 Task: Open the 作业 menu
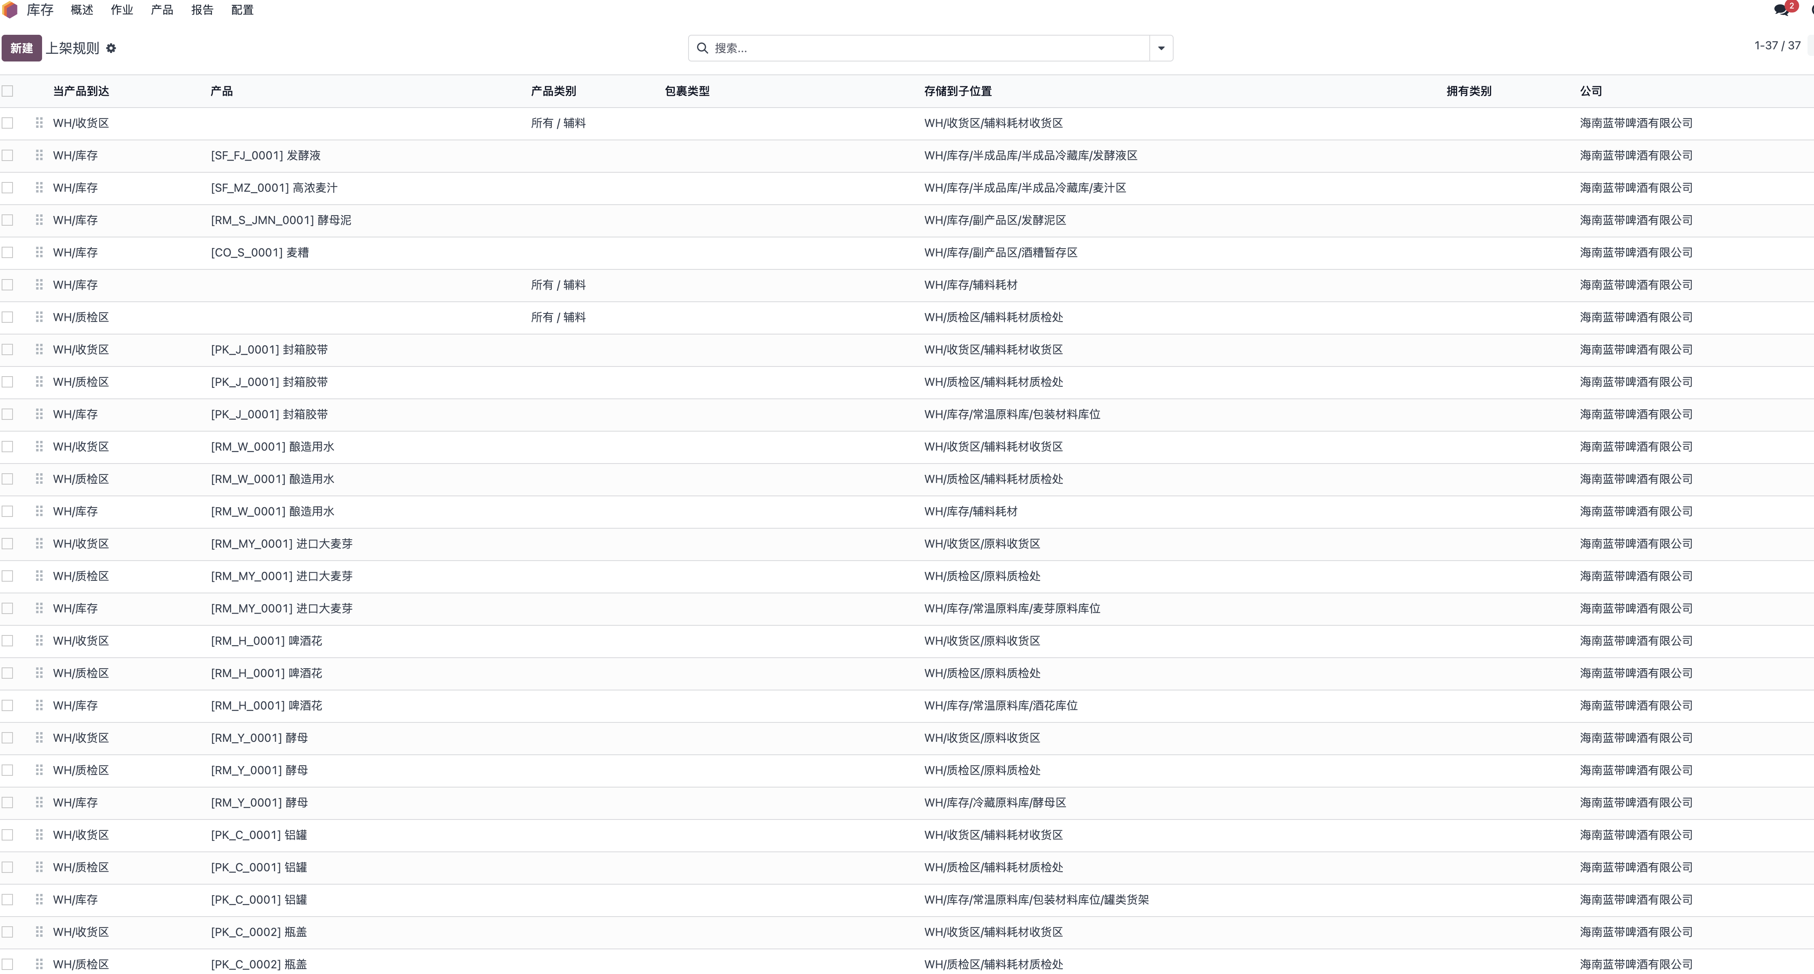[122, 10]
